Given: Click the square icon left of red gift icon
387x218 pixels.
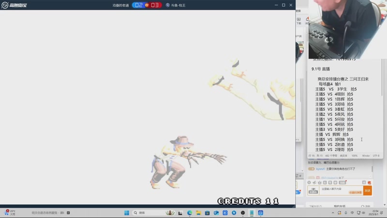Looking at the screenshot, I should click(x=364, y=183).
